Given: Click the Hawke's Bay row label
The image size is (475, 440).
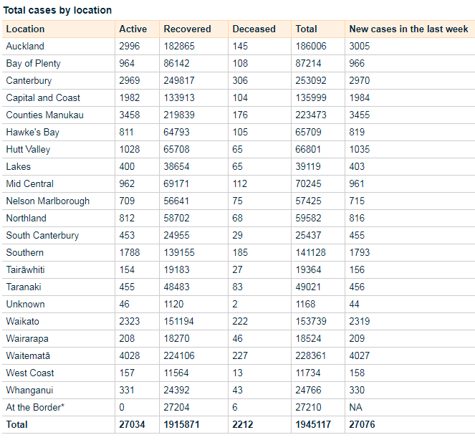Looking at the screenshot, I should pyautogui.click(x=33, y=133).
